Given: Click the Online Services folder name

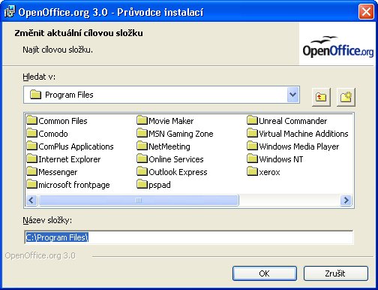Looking at the screenshot, I should coord(176,159).
